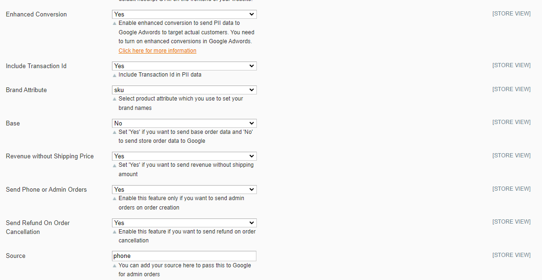542x280 pixels.
Task: Click the Send Phone or Admin Orders label
Action: click(46, 190)
